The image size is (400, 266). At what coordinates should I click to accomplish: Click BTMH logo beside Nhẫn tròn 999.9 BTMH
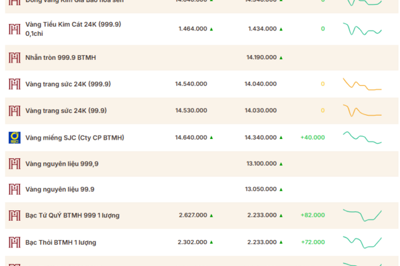15,58
